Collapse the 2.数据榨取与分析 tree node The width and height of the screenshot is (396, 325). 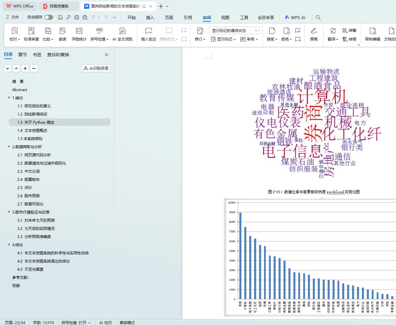9,147
